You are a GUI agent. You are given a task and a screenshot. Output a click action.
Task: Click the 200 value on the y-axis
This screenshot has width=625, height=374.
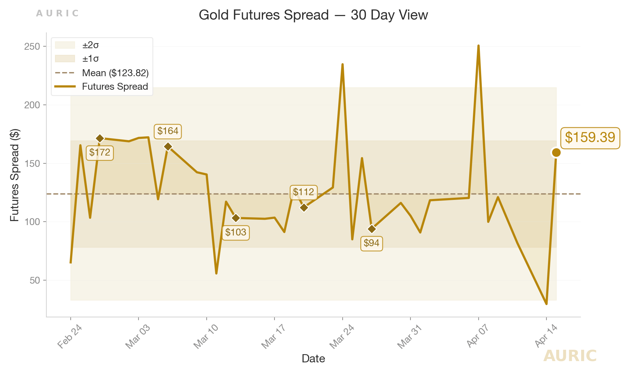pyautogui.click(x=32, y=105)
